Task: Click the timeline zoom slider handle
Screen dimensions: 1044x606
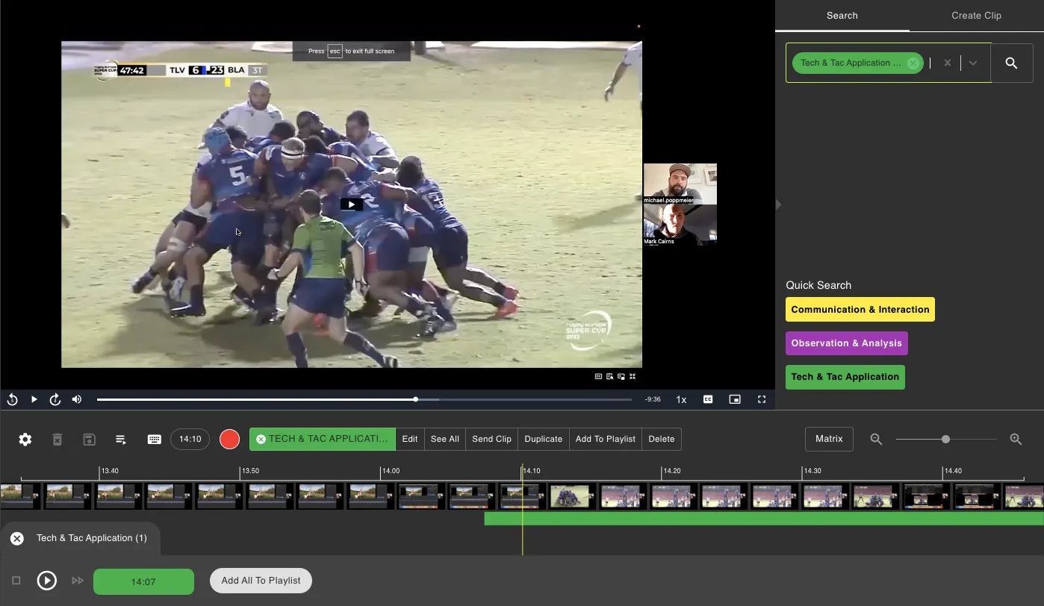Action: (945, 440)
